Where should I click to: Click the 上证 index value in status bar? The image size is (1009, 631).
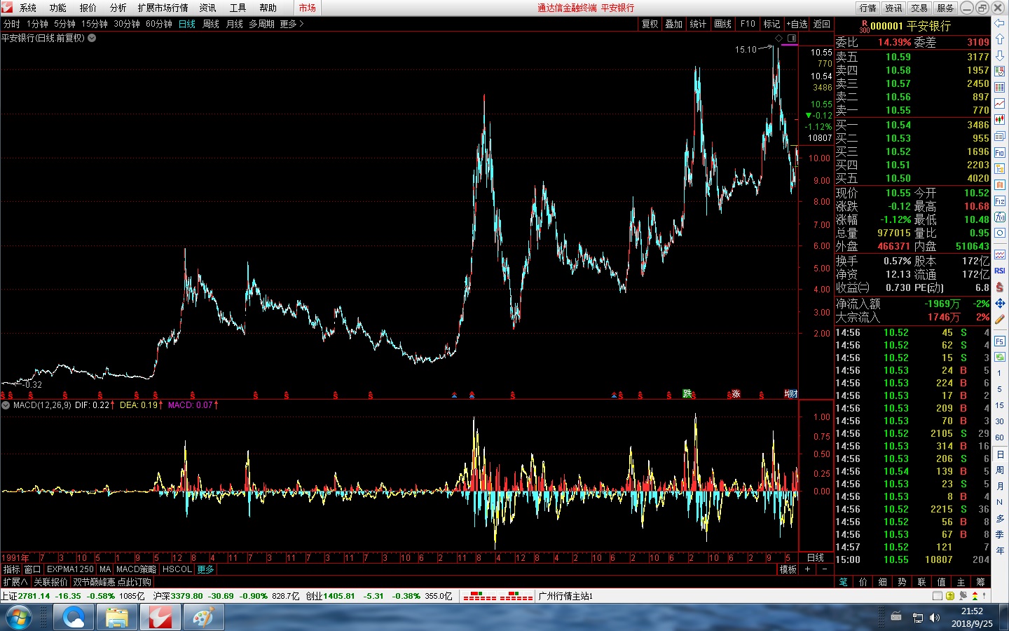click(34, 596)
